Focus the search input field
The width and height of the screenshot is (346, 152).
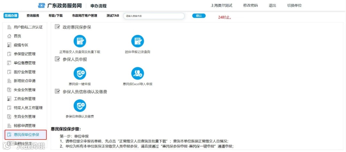tap(154, 16)
